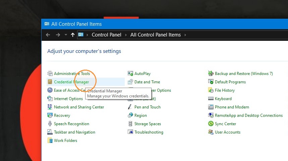
Task: Expand the chevron before Control Panel breadcrumb
Action: coord(87,35)
